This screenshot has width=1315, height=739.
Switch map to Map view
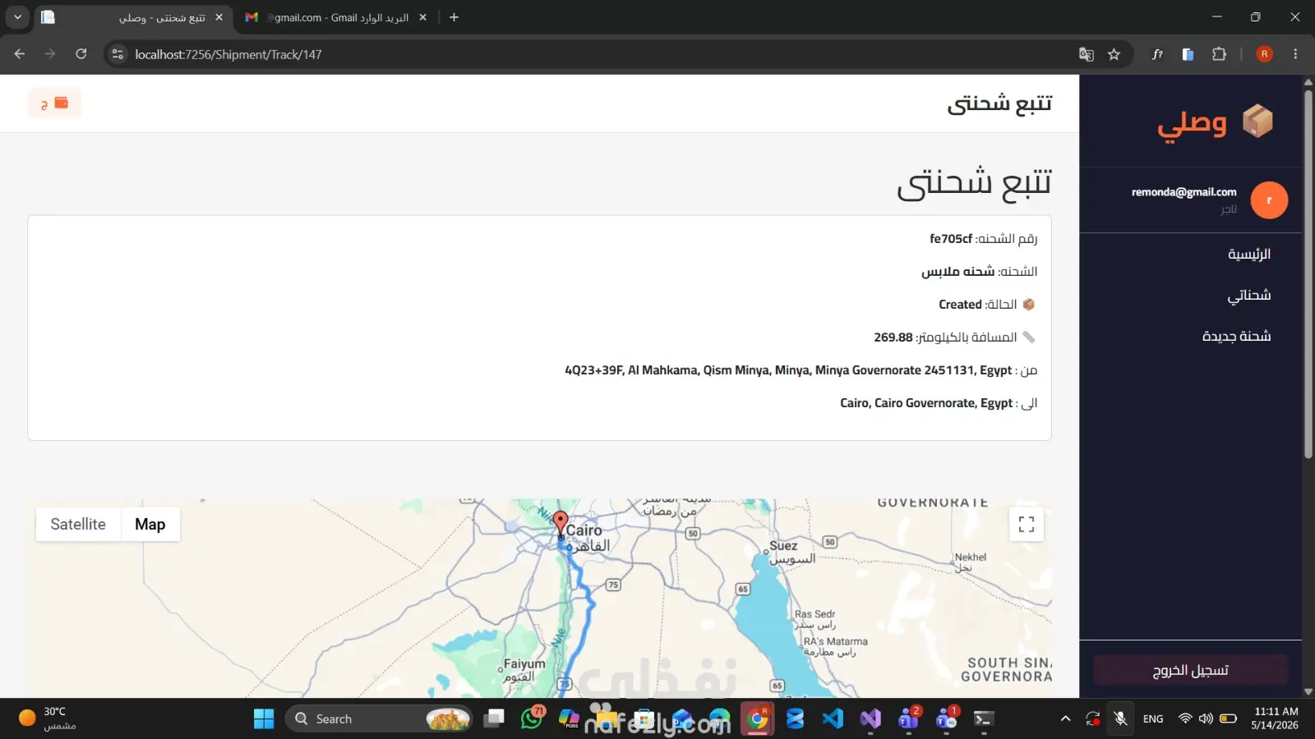click(150, 524)
